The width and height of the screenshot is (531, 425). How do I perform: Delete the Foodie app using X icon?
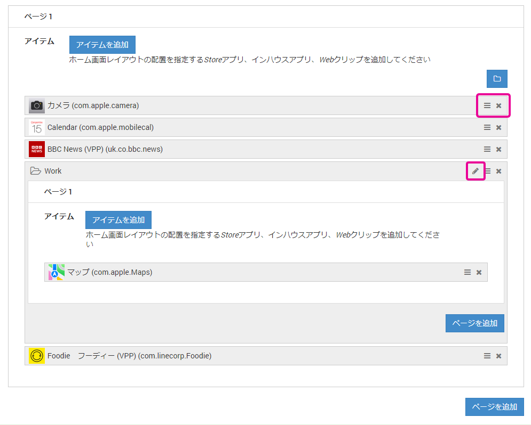point(499,356)
